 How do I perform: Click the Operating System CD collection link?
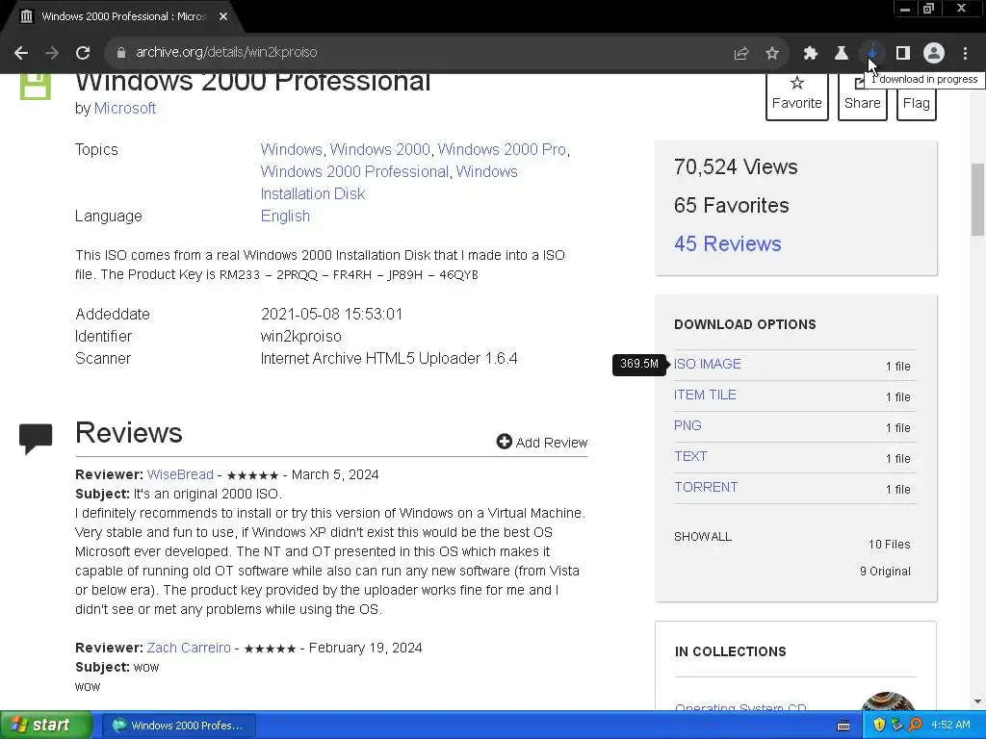coord(740,706)
